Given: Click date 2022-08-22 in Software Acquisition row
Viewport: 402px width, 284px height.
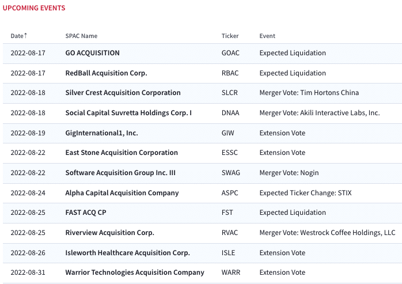Looking at the screenshot, I should 28,173.
